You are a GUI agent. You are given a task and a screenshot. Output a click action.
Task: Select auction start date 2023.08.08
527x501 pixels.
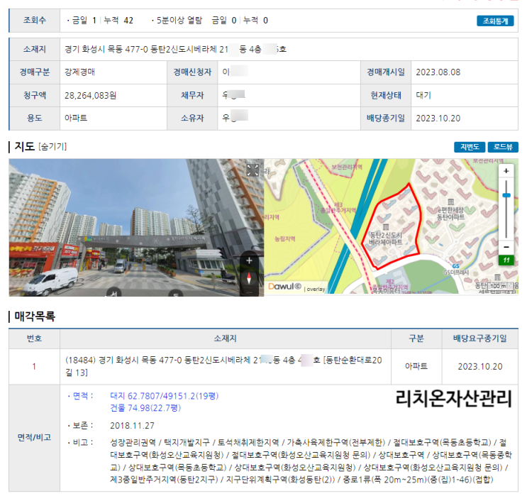pos(438,72)
